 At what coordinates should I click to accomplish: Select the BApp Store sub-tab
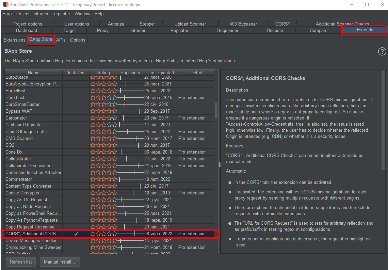pos(41,39)
